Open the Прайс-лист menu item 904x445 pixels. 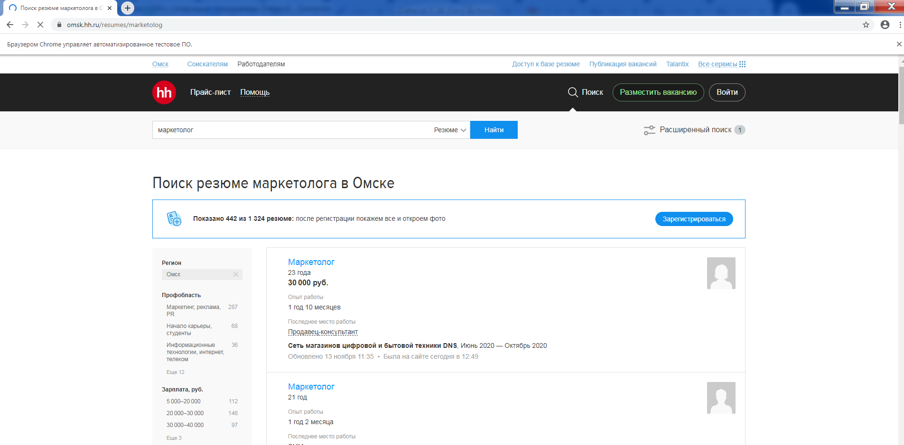pos(210,92)
